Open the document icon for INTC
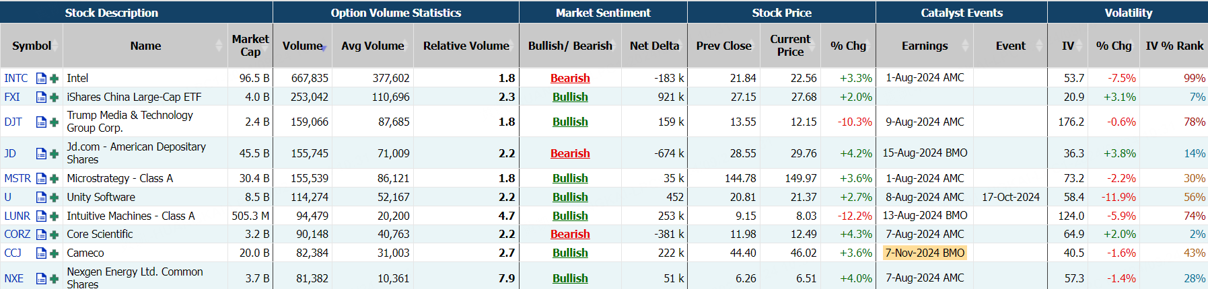The width and height of the screenshot is (1208, 289). pos(41,79)
